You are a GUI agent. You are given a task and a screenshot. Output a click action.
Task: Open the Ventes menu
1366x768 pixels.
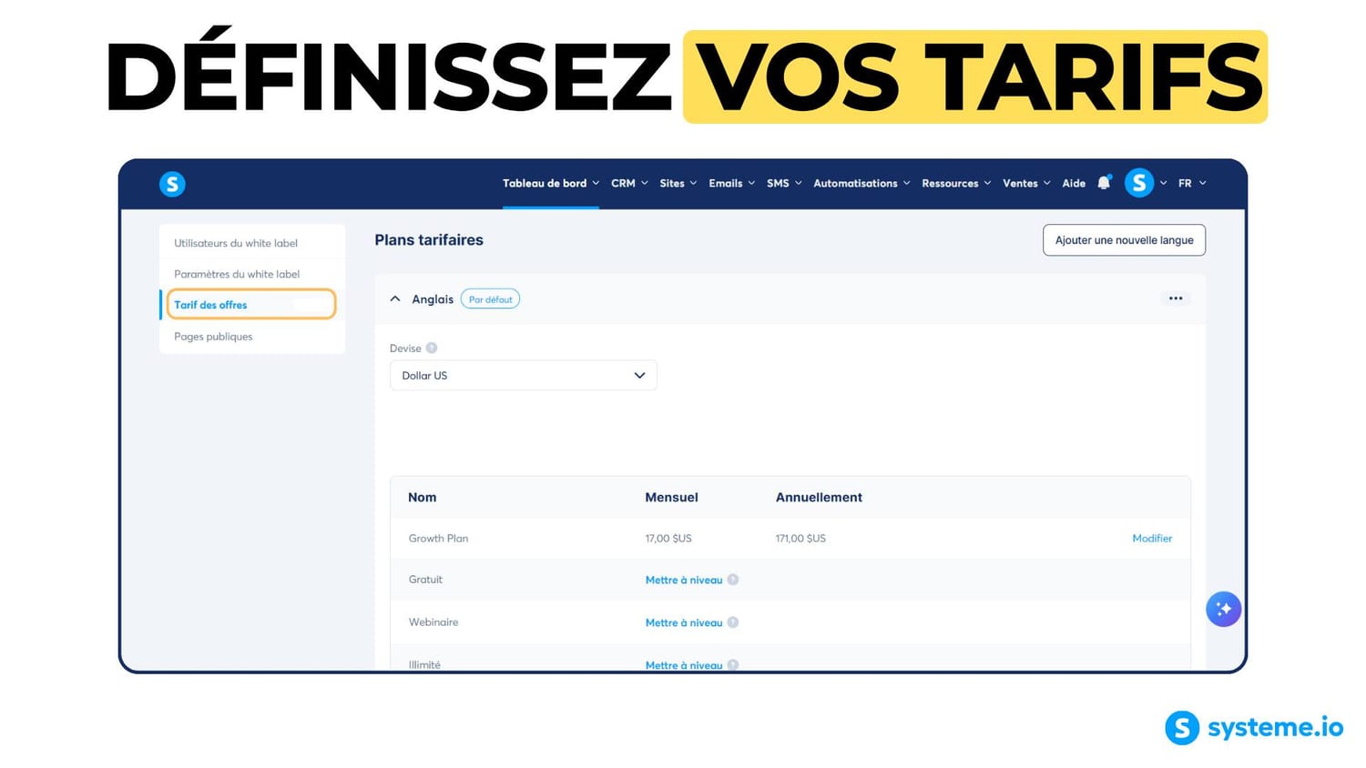pos(1026,183)
